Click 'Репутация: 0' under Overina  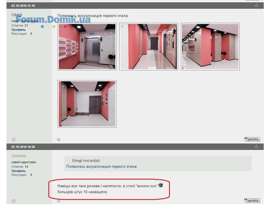tap(22, 175)
